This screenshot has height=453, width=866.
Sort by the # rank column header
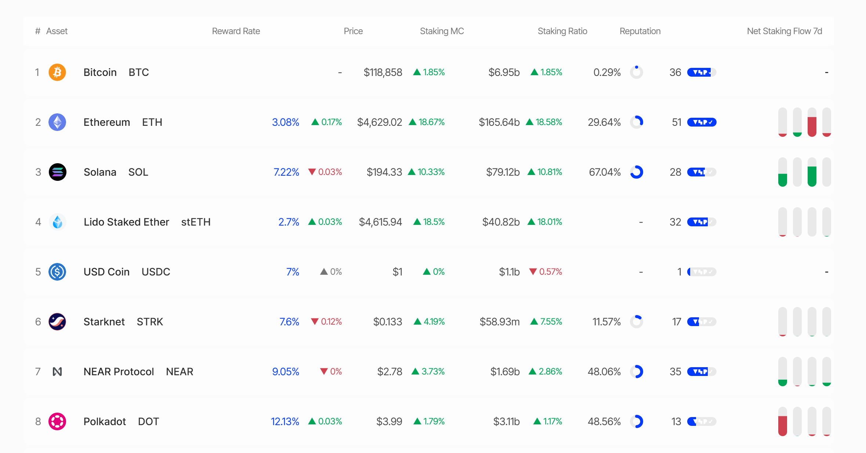click(37, 31)
